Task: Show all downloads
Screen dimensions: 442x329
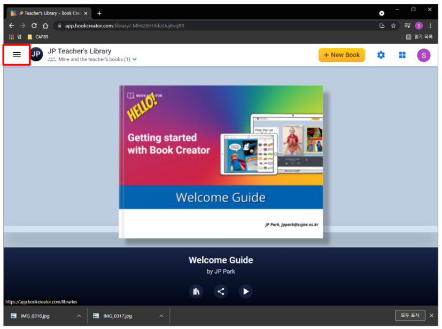Action: (x=410, y=315)
